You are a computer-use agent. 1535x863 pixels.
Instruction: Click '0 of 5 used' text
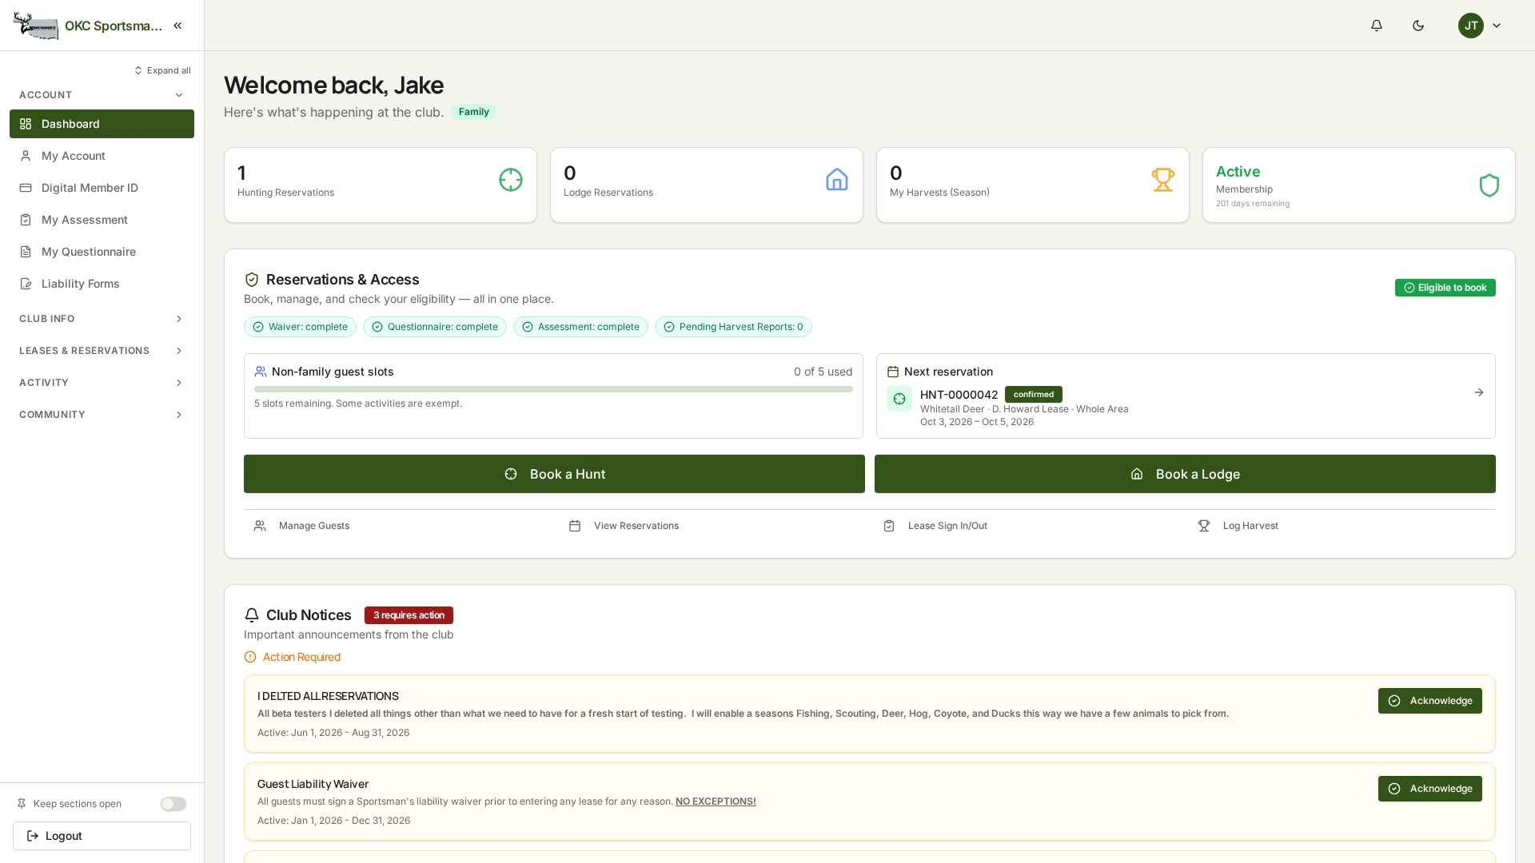(x=823, y=372)
